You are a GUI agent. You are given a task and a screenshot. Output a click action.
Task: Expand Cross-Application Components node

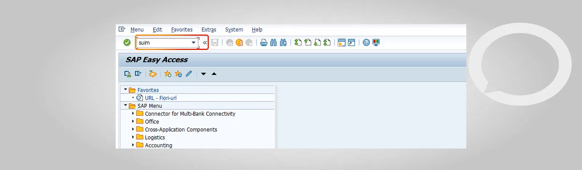[133, 129]
